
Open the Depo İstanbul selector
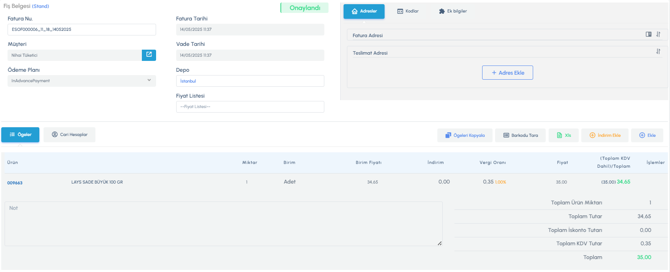(250, 81)
